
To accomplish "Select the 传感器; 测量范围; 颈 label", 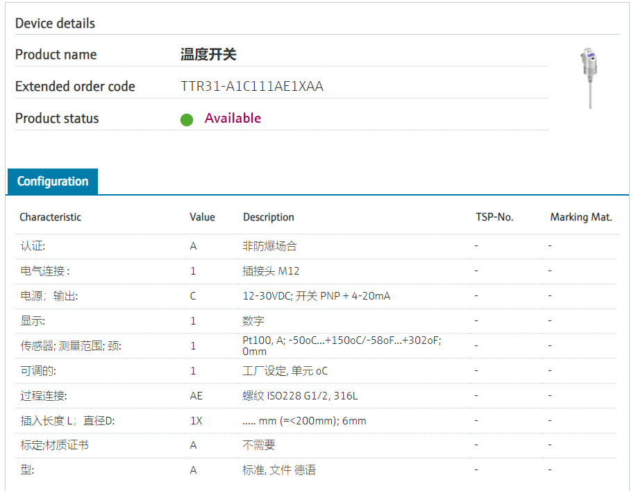I will click(x=71, y=346).
